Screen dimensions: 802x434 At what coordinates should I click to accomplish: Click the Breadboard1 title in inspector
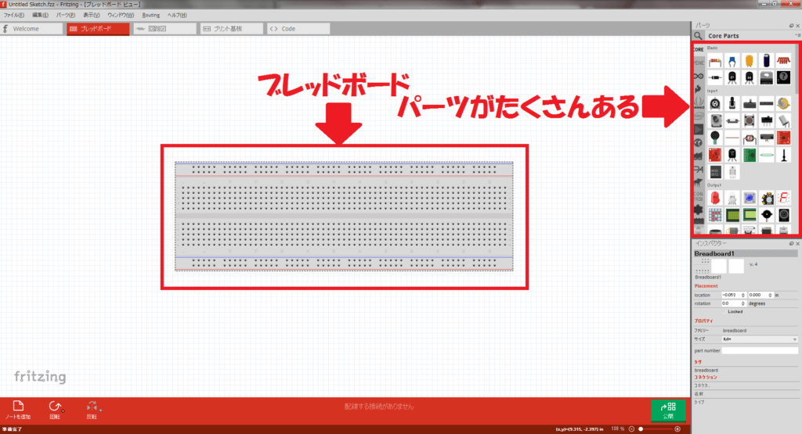(x=714, y=254)
